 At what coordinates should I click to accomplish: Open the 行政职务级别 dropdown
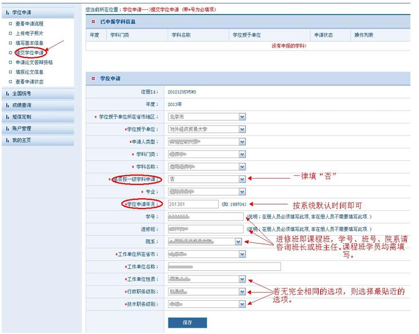click(x=207, y=292)
